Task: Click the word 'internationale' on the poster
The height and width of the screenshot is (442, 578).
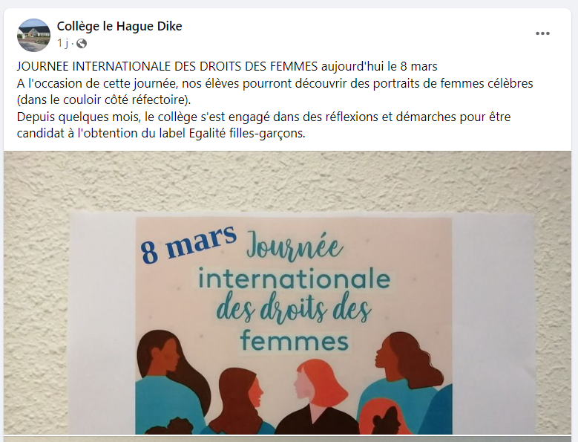Action: pos(294,279)
